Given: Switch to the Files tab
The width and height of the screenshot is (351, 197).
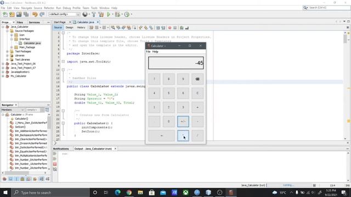Looking at the screenshot, I should [20, 22].
